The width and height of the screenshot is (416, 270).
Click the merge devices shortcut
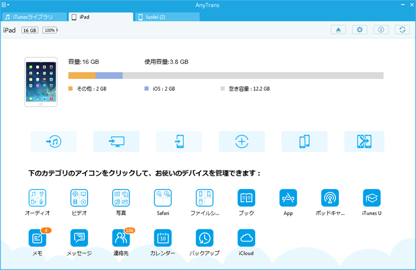click(x=364, y=141)
